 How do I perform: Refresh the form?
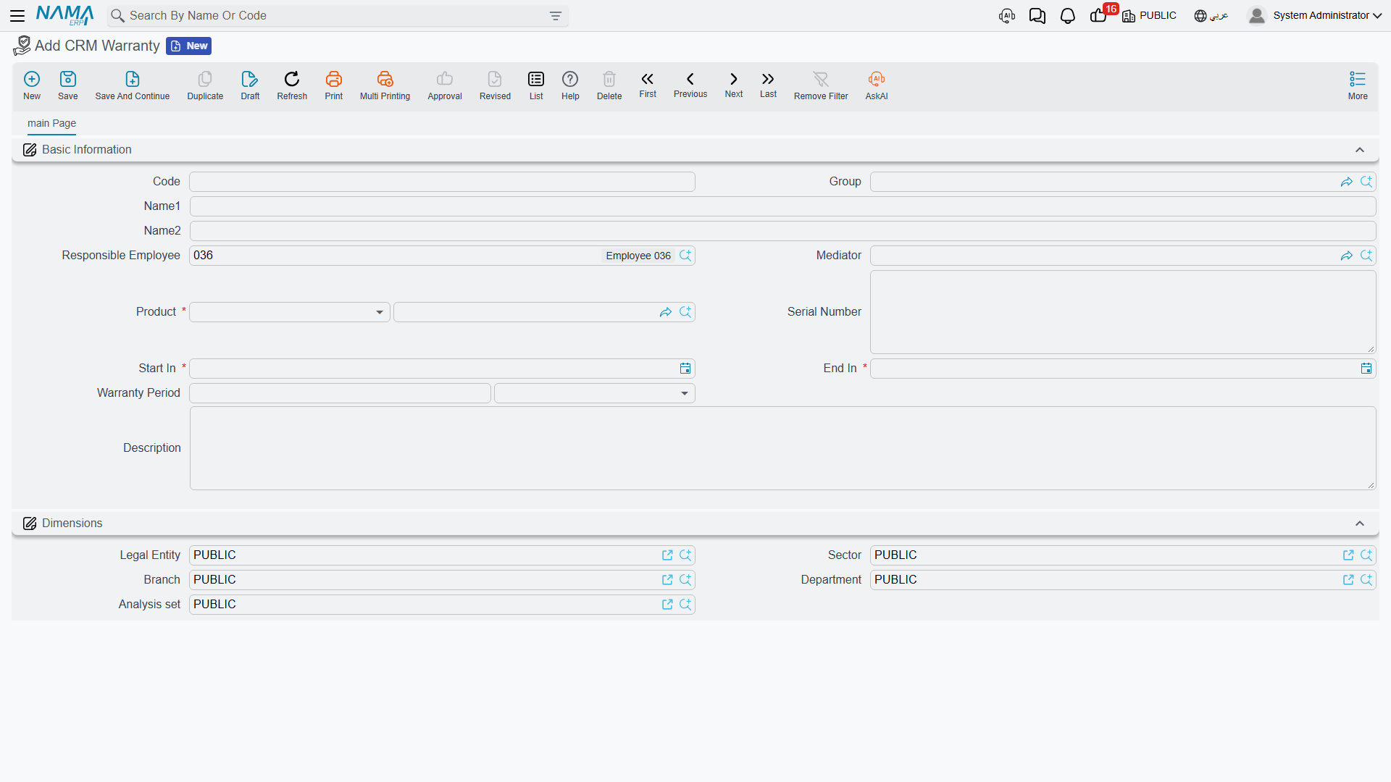(292, 85)
